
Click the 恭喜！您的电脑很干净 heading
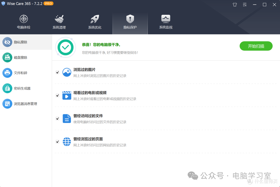pos(101,45)
